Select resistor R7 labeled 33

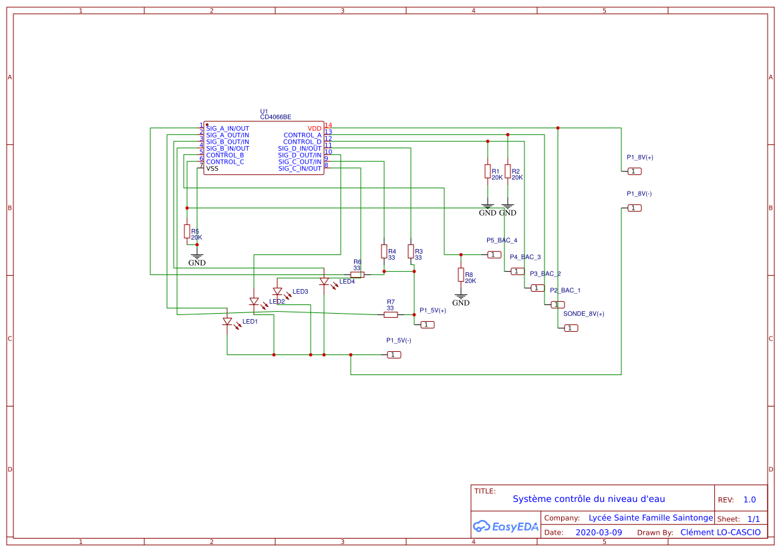coord(390,314)
